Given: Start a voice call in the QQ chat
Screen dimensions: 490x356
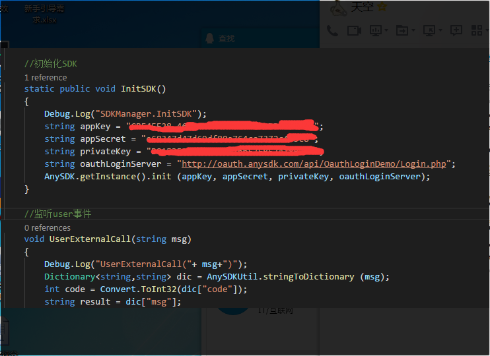Looking at the screenshot, I should tap(332, 30).
